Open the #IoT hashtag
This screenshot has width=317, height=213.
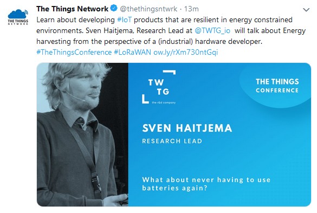[x=124, y=20]
